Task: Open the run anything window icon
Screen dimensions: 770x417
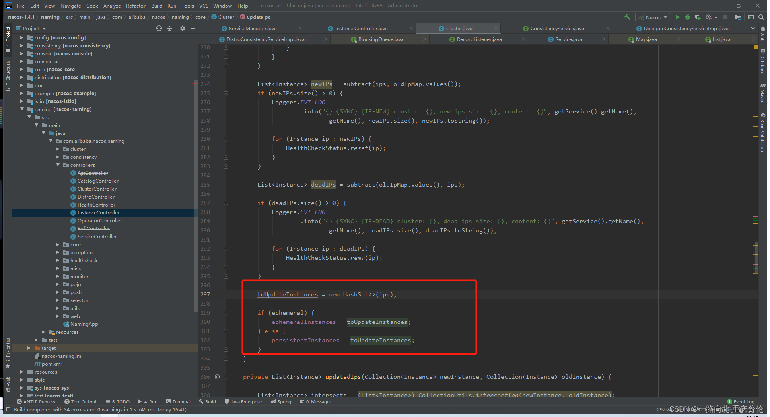Action: (751, 17)
